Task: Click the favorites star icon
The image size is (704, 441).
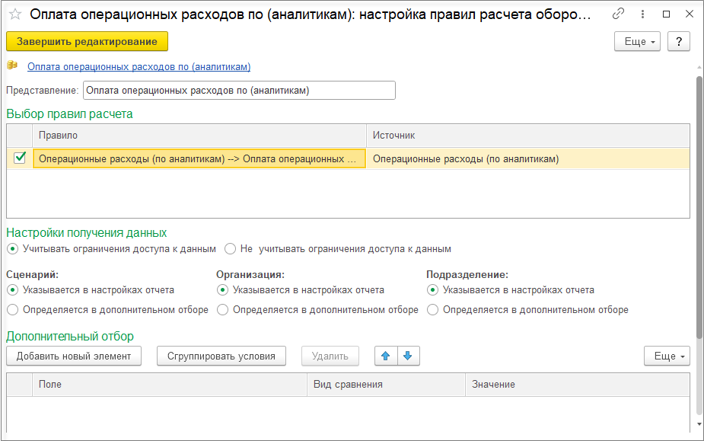Action: point(14,14)
